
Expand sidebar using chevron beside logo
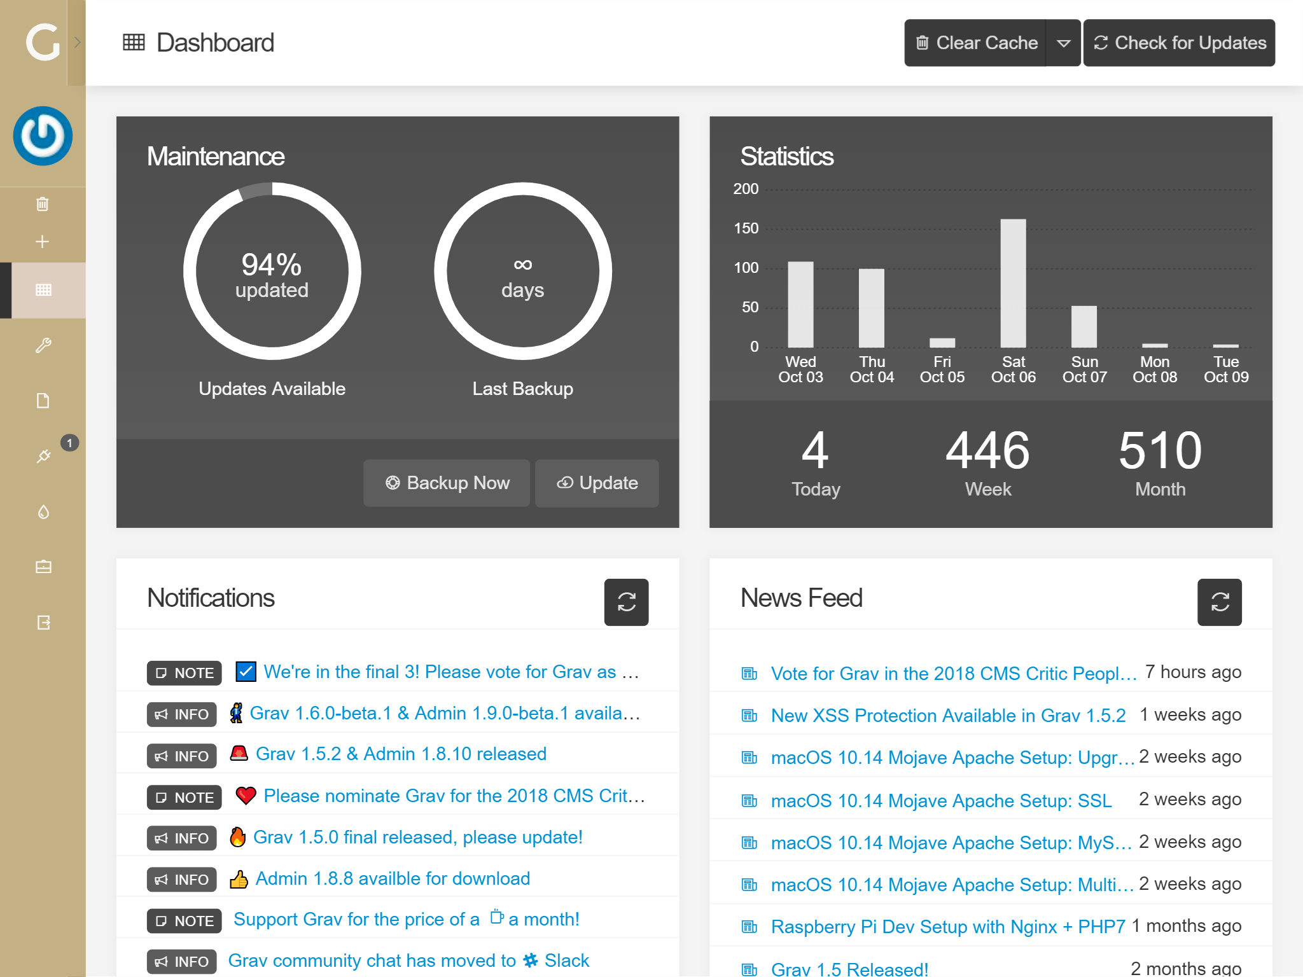pyautogui.click(x=77, y=43)
